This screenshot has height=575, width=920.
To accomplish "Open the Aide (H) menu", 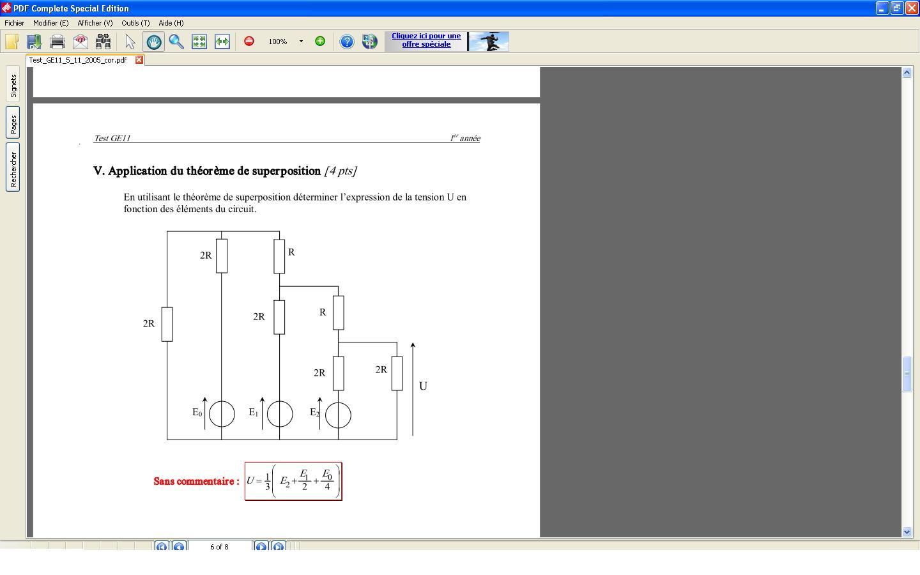I will click(x=171, y=23).
